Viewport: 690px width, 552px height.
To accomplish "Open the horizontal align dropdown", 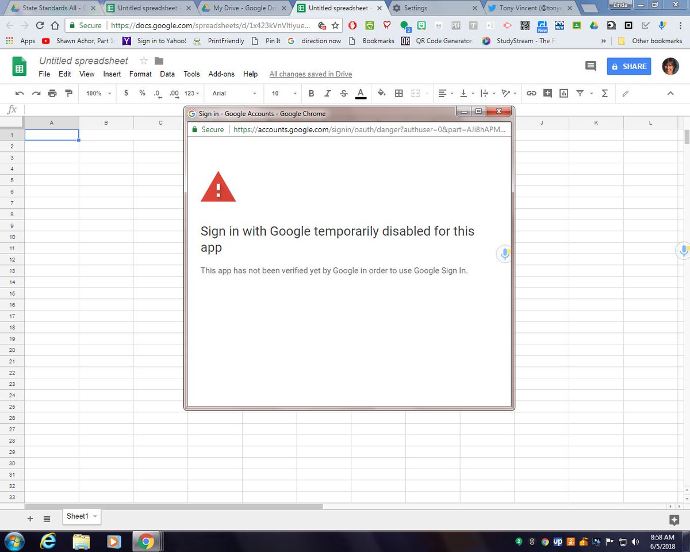I will pyautogui.click(x=445, y=93).
